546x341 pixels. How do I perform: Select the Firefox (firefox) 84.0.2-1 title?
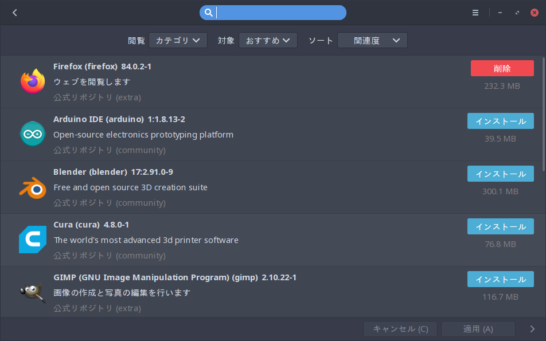102,66
